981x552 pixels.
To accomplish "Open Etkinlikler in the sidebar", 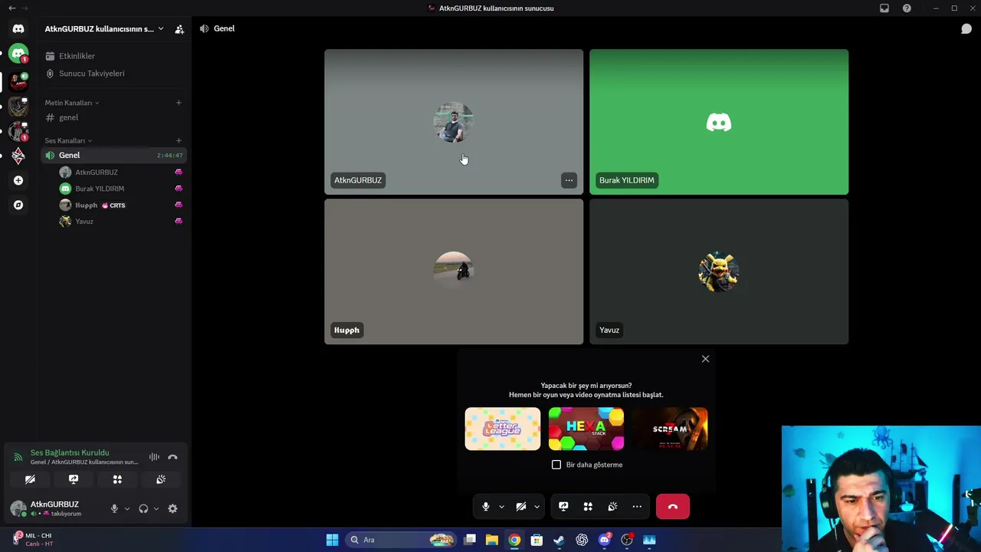I will 113,56.
